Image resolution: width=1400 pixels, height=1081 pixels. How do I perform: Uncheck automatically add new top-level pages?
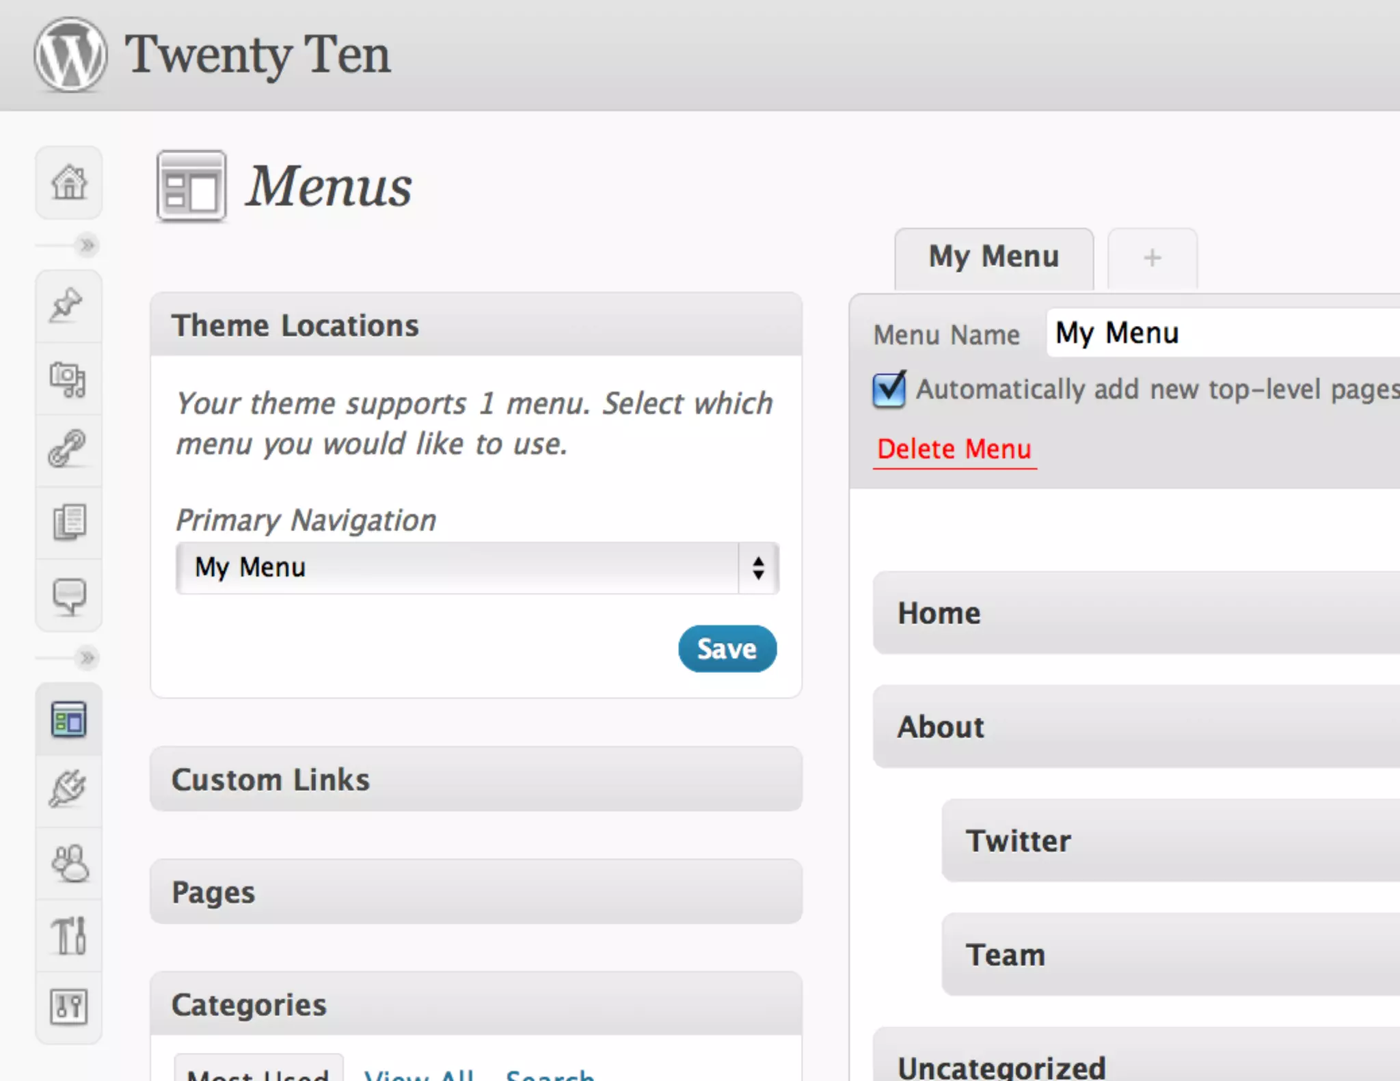click(889, 389)
